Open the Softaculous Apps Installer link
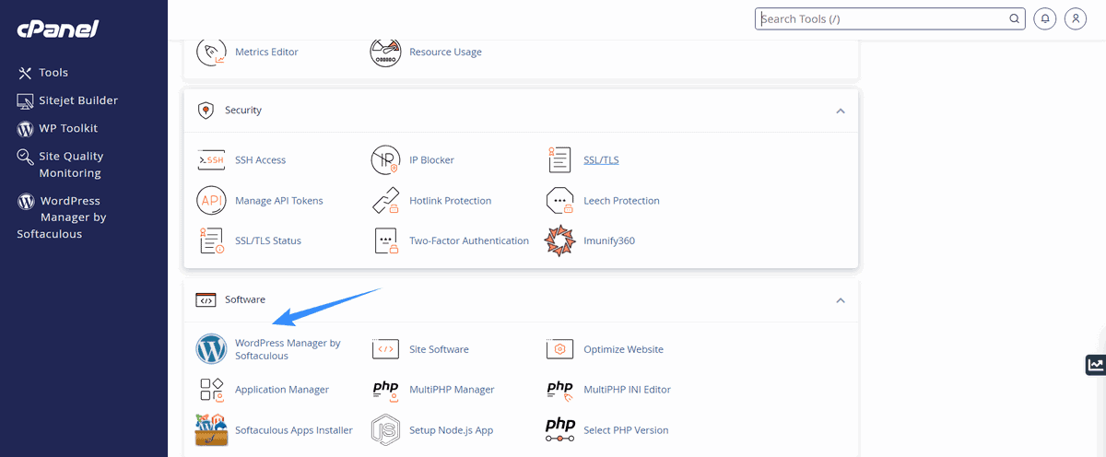The height and width of the screenshot is (457, 1106). (294, 430)
